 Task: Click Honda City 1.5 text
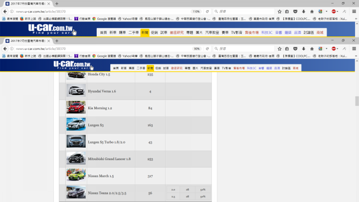pyautogui.click(x=99, y=74)
